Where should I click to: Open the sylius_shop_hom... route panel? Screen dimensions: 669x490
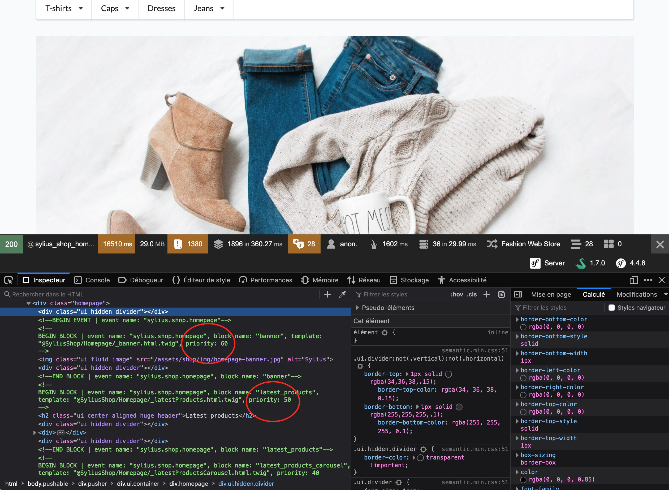point(61,244)
